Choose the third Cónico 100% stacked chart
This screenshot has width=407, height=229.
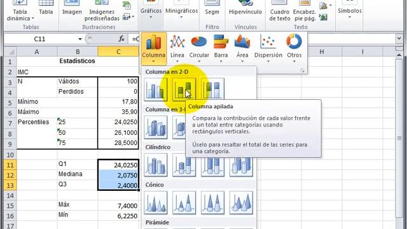tap(212, 202)
